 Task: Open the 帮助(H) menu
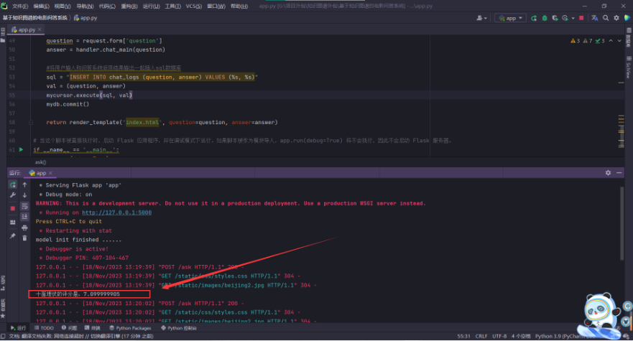(x=239, y=6)
